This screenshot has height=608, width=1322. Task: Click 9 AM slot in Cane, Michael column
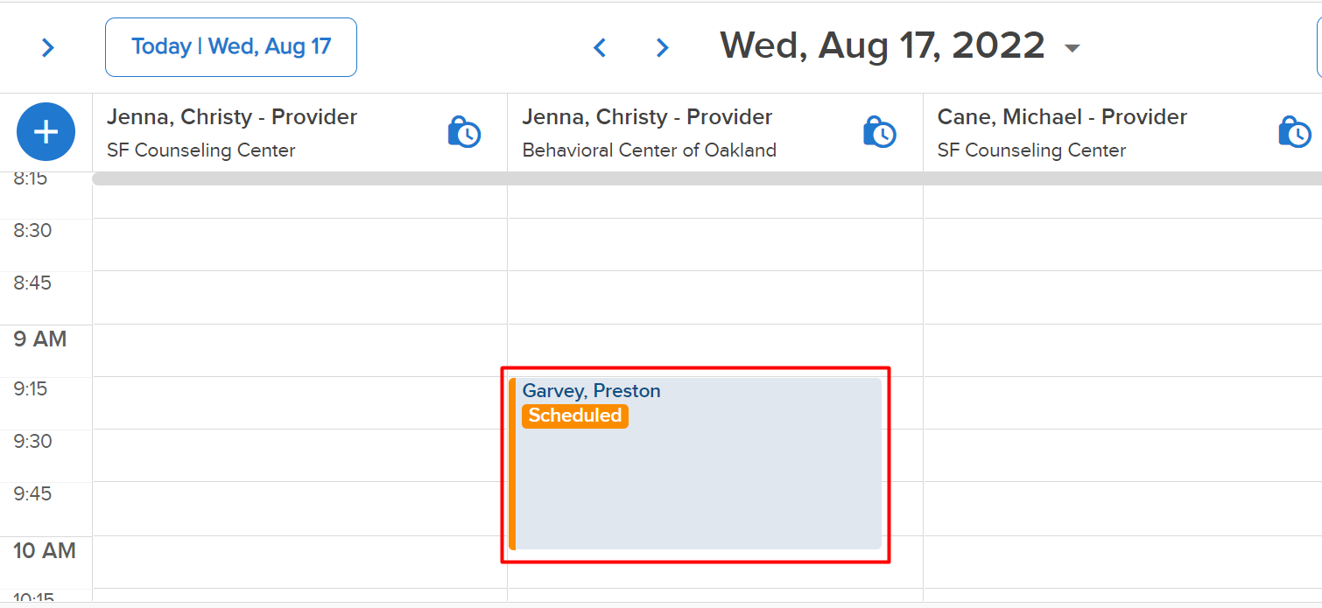1122,351
